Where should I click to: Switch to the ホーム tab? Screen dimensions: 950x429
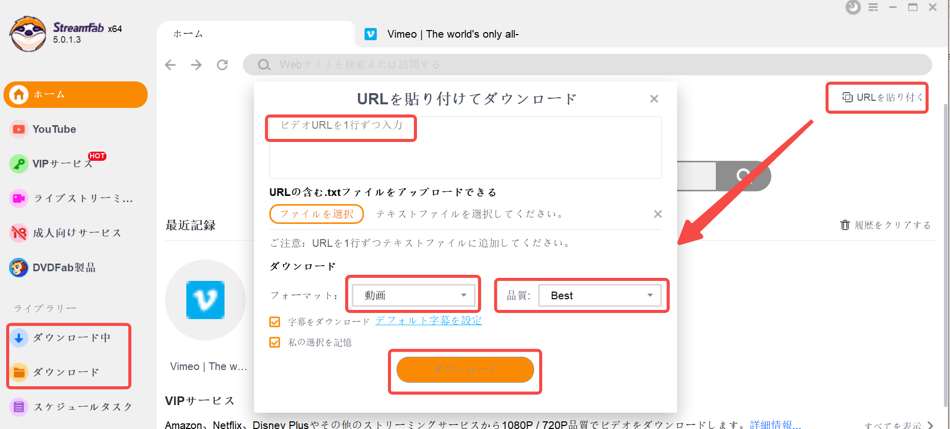[x=256, y=34]
